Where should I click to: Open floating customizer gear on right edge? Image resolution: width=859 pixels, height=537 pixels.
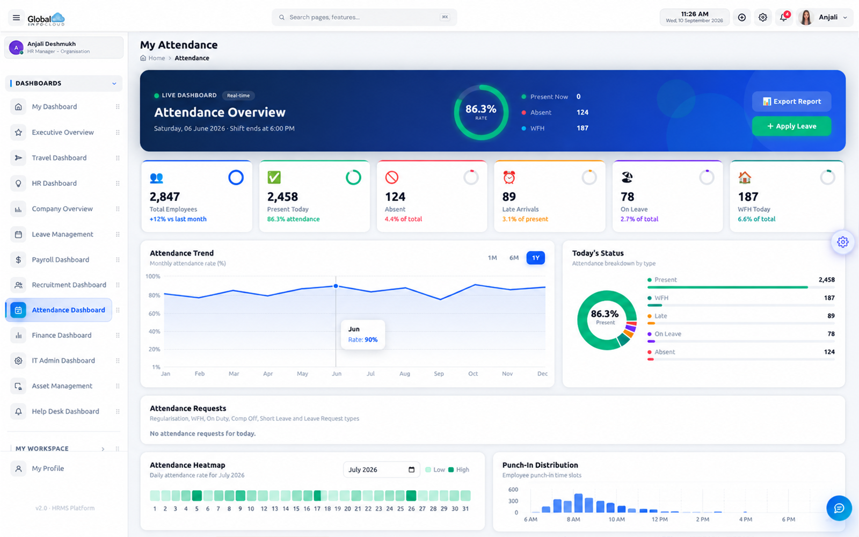(x=842, y=242)
